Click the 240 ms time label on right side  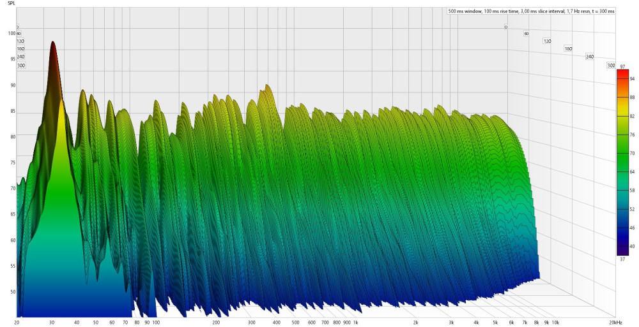coord(590,57)
